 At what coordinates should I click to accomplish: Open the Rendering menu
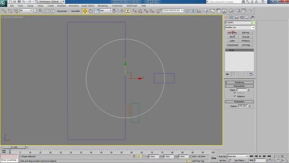[x=103, y=6]
